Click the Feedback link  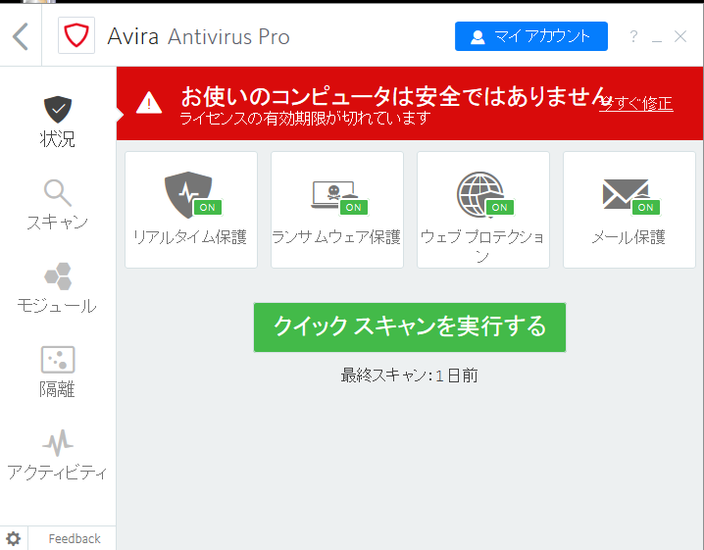75,539
